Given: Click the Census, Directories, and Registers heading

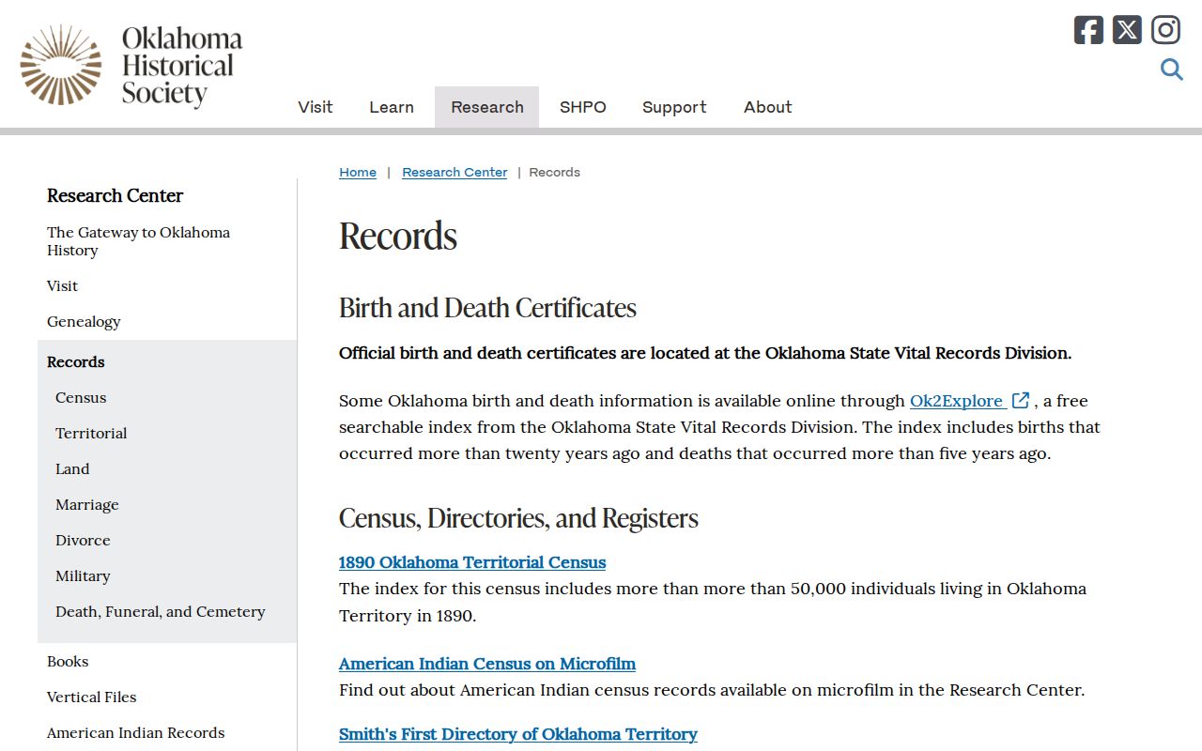Looking at the screenshot, I should pos(518,518).
